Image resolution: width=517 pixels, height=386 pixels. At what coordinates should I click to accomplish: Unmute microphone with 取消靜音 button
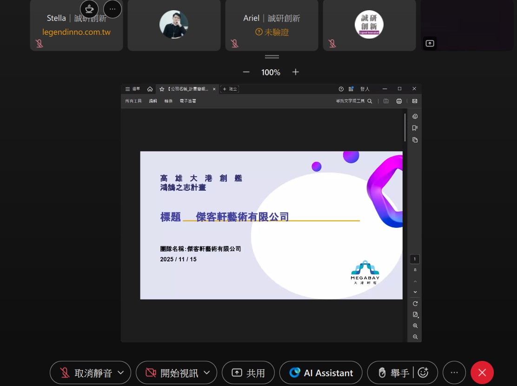pyautogui.click(x=84, y=373)
